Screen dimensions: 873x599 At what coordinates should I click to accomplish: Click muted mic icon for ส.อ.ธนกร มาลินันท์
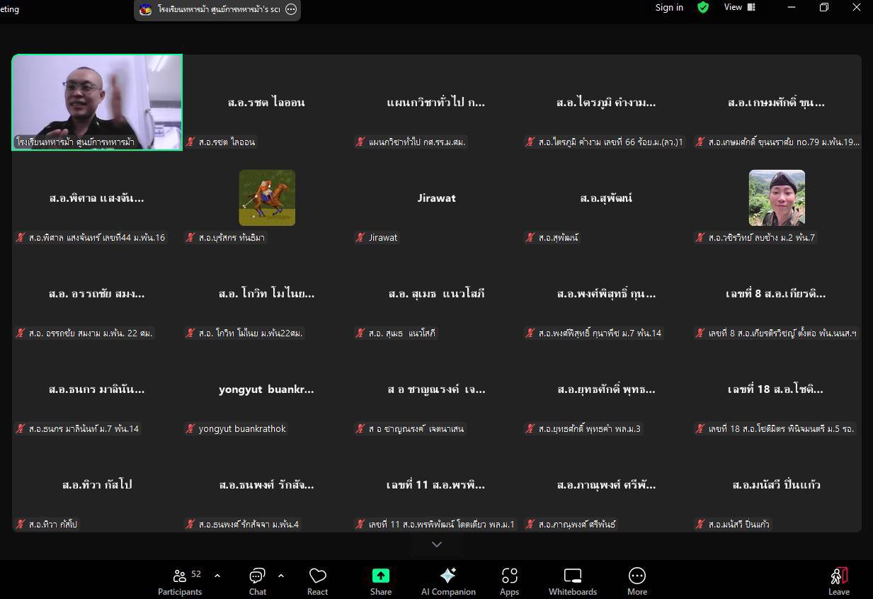tap(21, 428)
